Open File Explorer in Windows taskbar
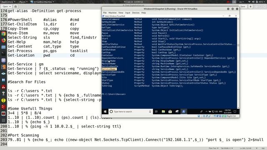Viewport: 267px width, 150px height. coord(163,112)
